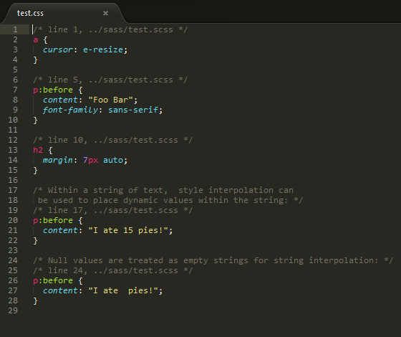Click comment '/* line 5, ../sass/test.scss */'
Viewport: 401px width, 337px height.
click(x=110, y=80)
